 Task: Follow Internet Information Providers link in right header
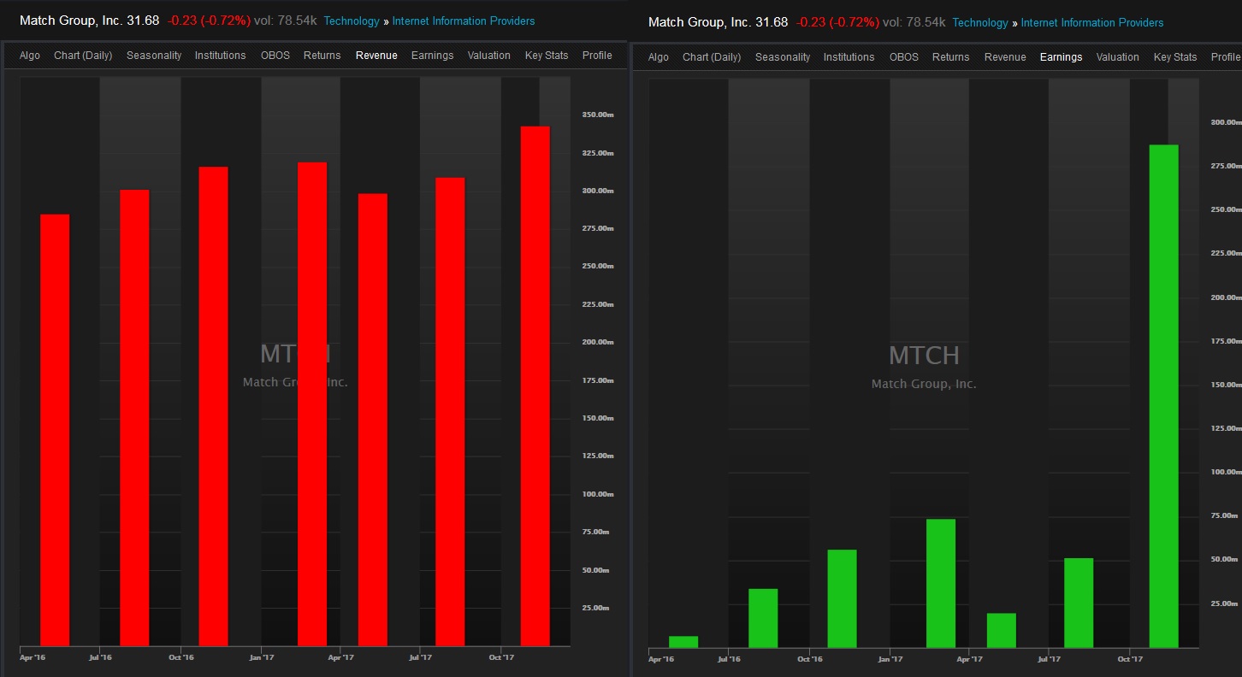coord(1092,22)
